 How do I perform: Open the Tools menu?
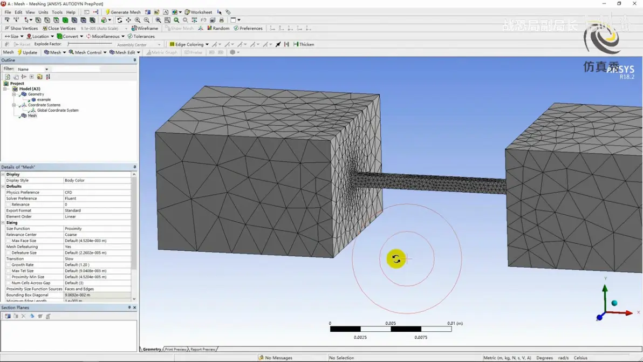point(57,12)
